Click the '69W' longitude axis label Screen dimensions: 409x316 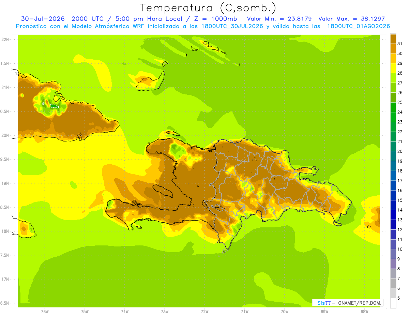(324, 312)
